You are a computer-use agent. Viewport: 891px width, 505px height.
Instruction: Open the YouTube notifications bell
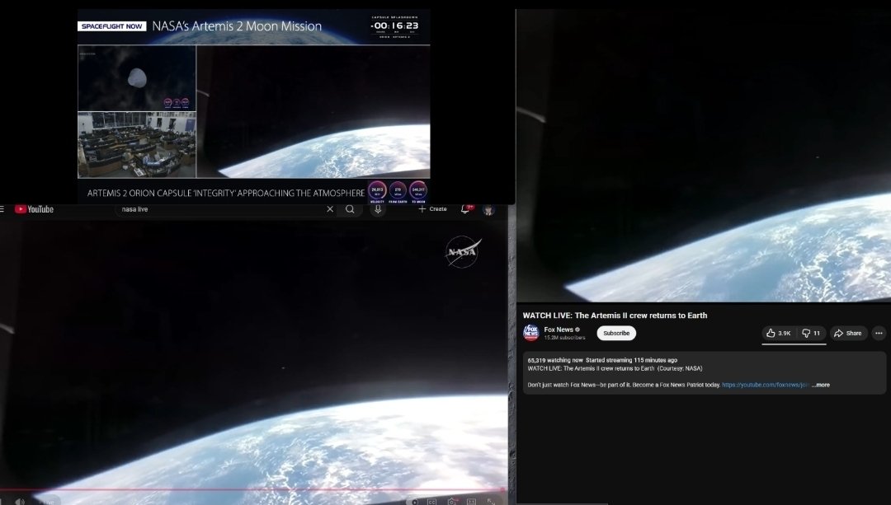465,208
